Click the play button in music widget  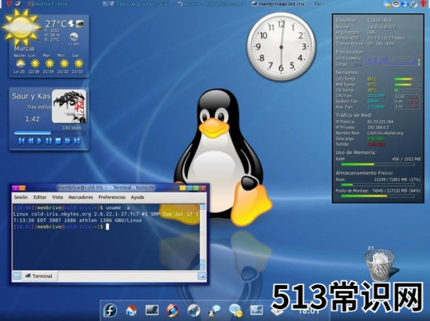[39, 141]
